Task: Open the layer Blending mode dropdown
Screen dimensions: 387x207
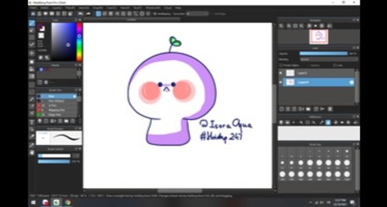Action: pyautogui.click(x=328, y=59)
